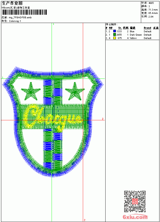Click the color count value 3
Screen dimensions: 160x222
coord(149,6)
